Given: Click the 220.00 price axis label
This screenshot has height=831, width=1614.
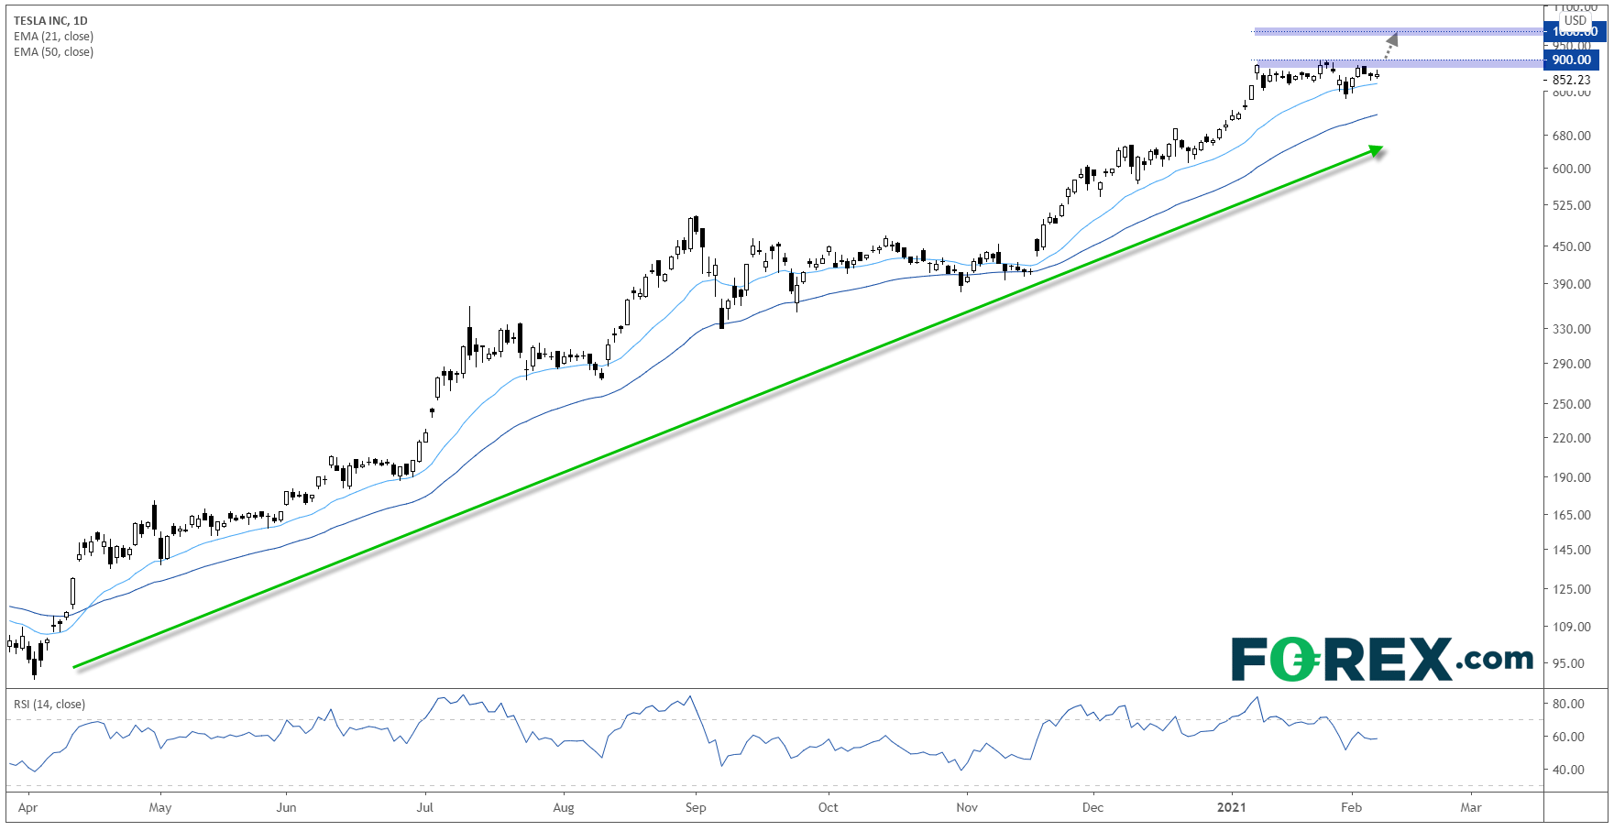Looking at the screenshot, I should 1572,438.
